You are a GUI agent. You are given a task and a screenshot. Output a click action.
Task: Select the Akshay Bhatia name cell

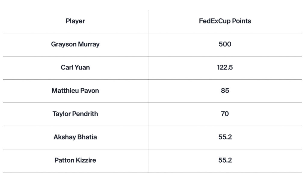[x=75, y=137]
